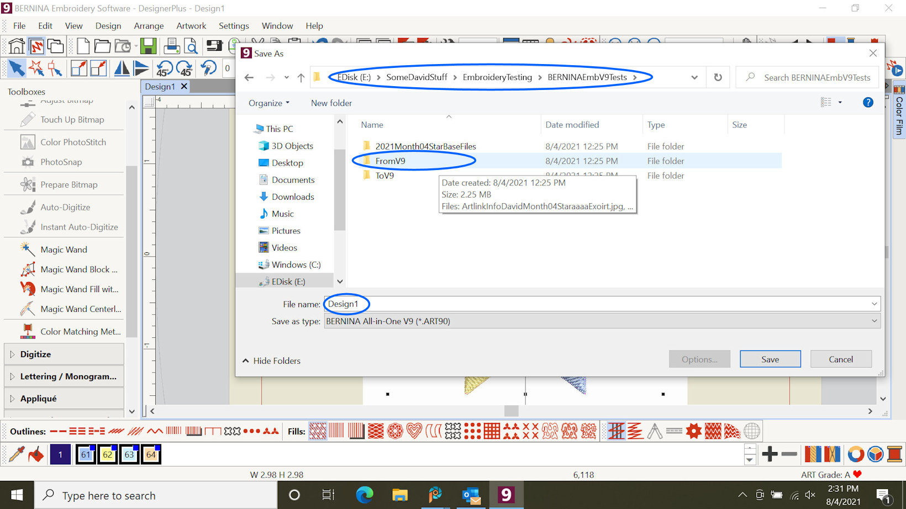Rotate 45 degrees counterclockwise icon
906x509 pixels.
(x=165, y=68)
